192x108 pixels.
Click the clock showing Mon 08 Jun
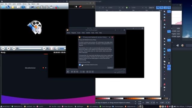(x=184, y=106)
